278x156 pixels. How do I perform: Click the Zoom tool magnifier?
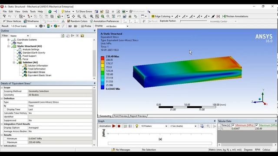pos(79,16)
